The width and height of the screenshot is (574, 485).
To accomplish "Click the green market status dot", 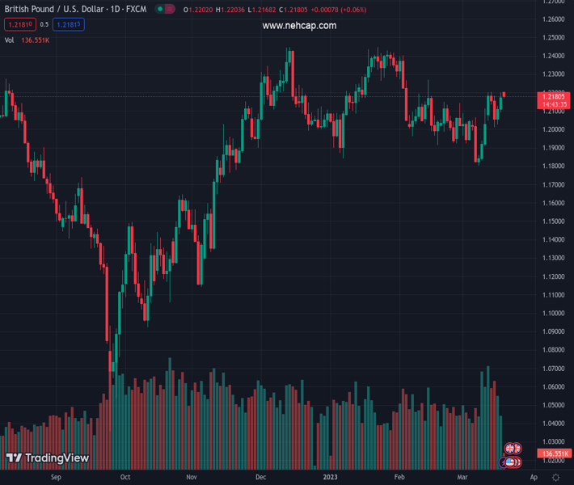I will pyautogui.click(x=161, y=10).
